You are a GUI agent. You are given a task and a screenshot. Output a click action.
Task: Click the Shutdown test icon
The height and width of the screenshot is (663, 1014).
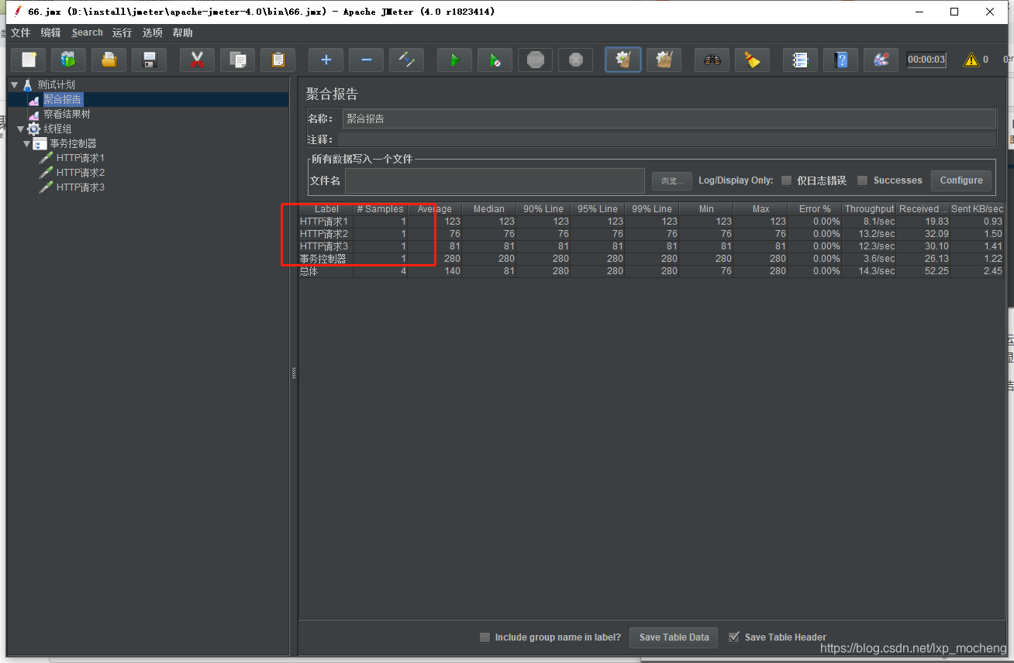click(x=576, y=60)
